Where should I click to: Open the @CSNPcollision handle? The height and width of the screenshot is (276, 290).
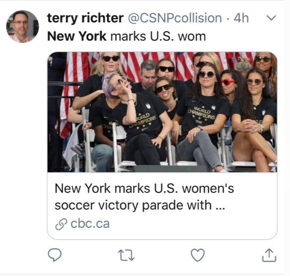tap(174, 18)
